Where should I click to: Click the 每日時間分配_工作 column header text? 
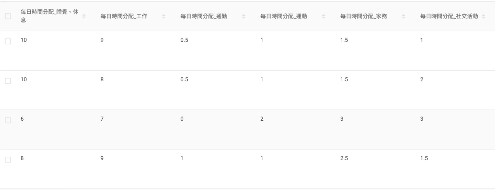tap(124, 16)
